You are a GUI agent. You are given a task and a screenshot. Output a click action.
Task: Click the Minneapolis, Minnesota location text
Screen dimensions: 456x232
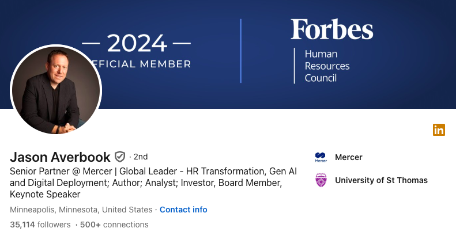click(81, 210)
